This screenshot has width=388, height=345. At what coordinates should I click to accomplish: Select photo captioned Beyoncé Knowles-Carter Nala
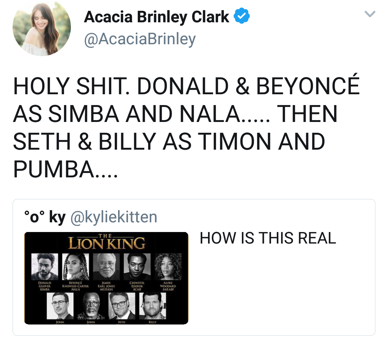pyautogui.click(x=76, y=267)
